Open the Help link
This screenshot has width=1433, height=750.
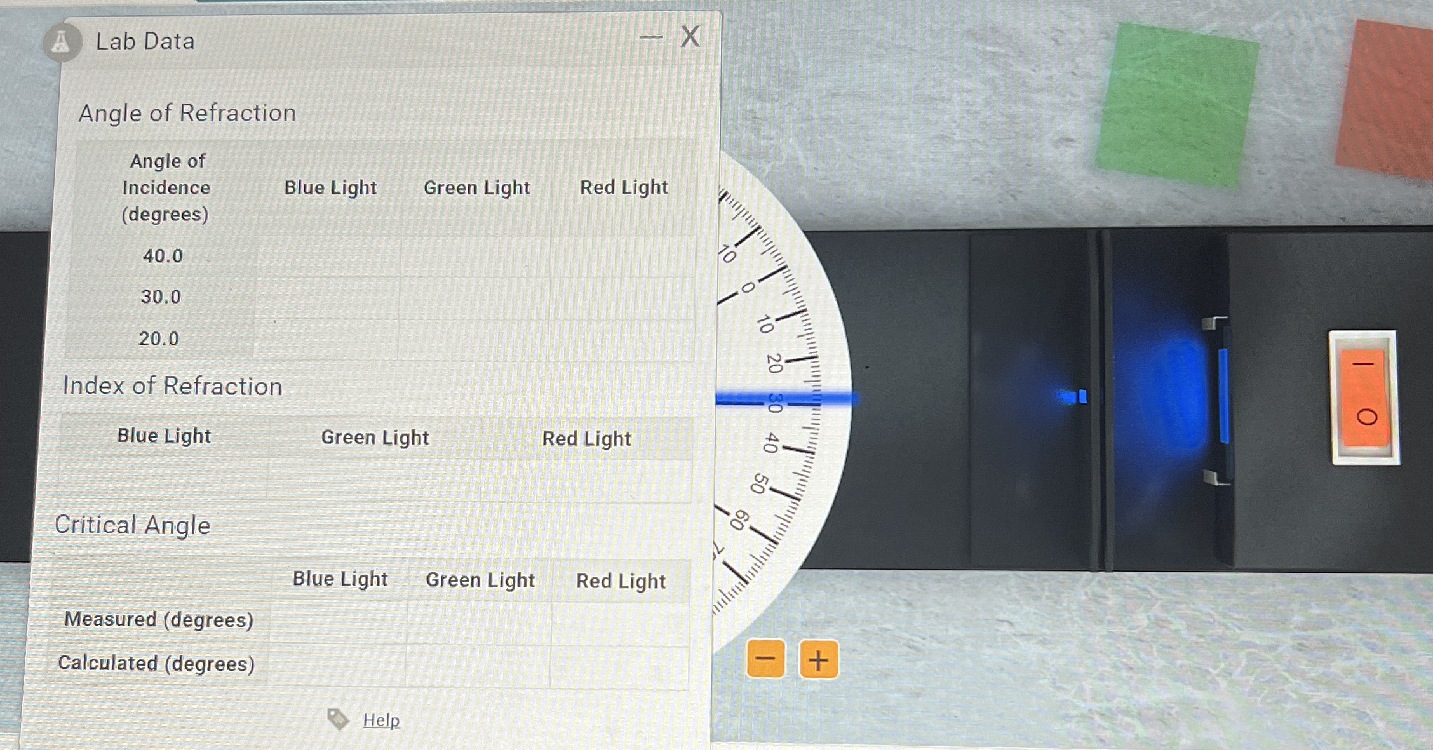381,720
